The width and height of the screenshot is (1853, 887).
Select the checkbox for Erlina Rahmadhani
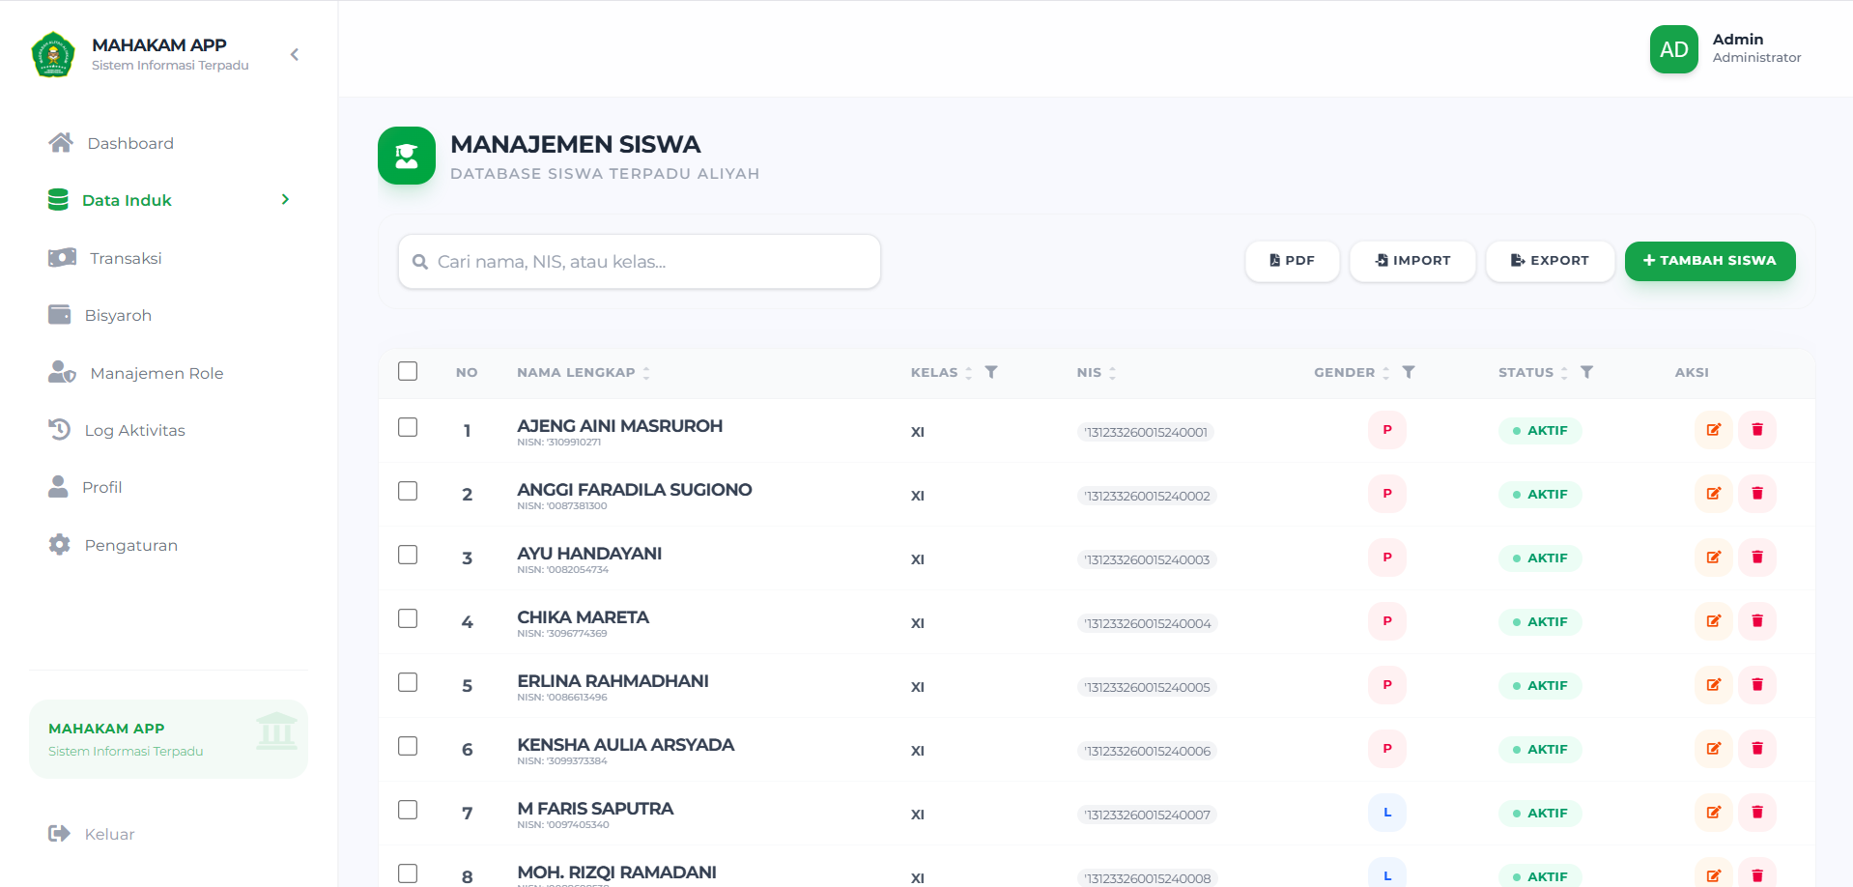pos(408,682)
